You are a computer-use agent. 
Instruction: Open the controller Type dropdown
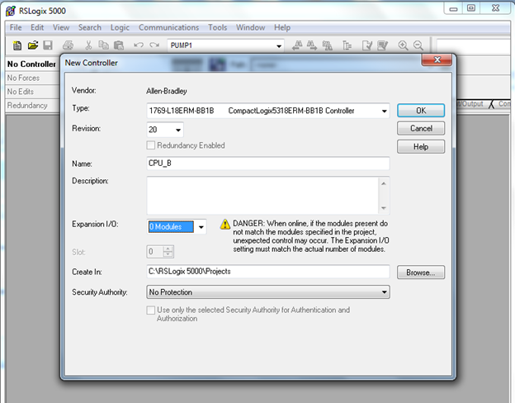pos(384,111)
